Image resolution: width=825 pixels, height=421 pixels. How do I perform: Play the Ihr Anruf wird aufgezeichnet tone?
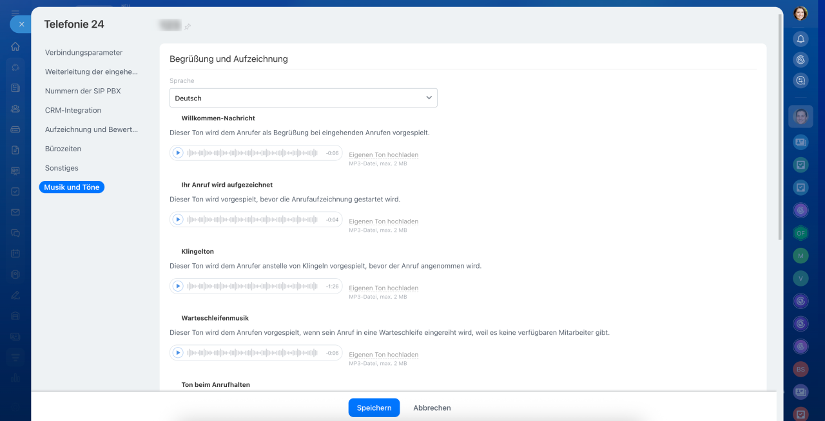pos(178,220)
